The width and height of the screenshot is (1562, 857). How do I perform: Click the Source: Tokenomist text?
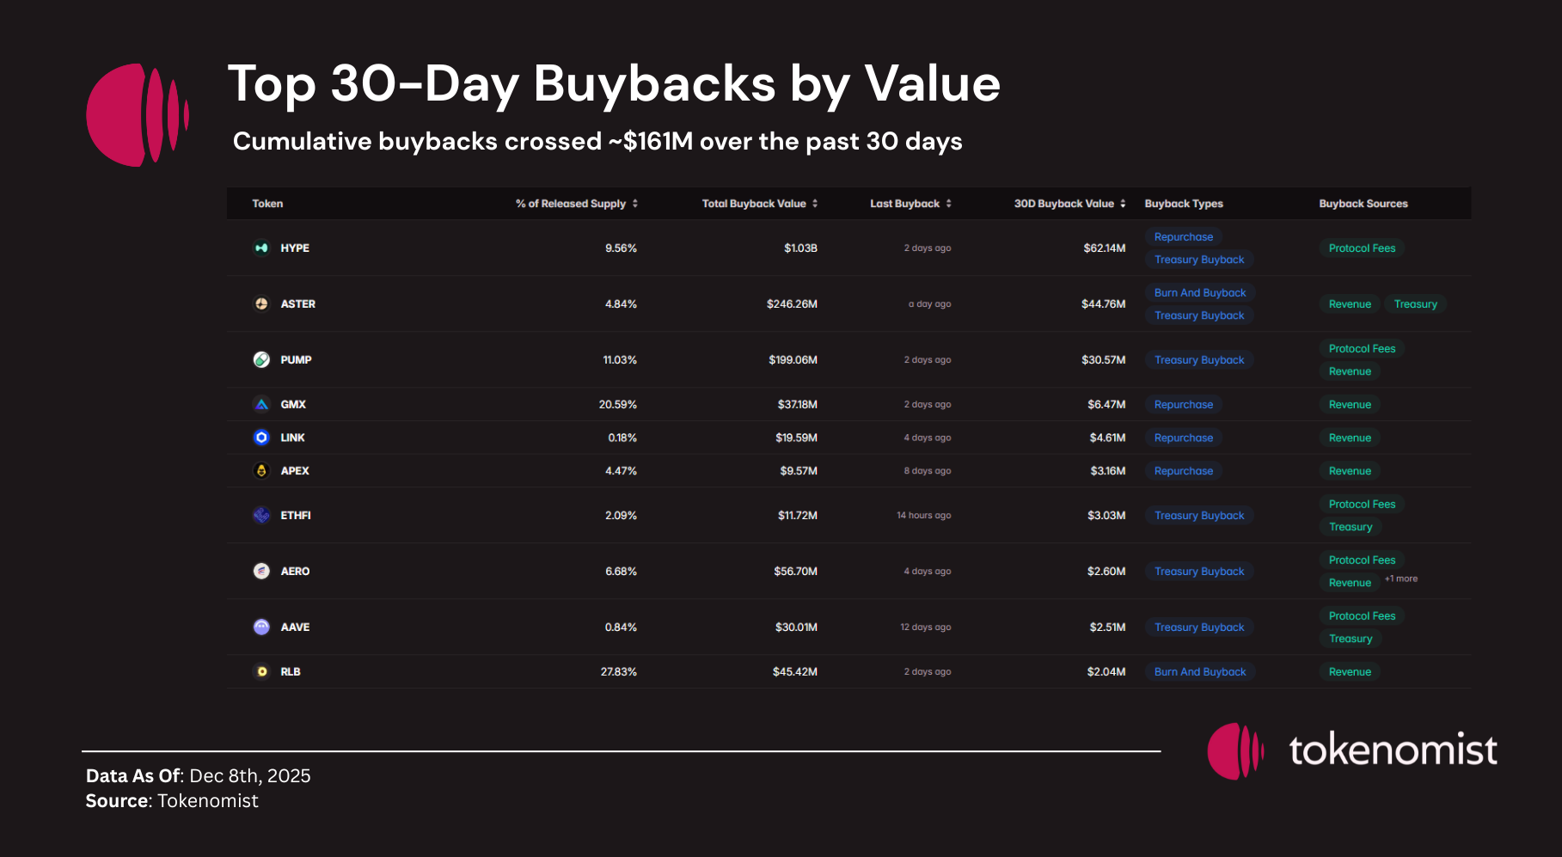point(172,801)
